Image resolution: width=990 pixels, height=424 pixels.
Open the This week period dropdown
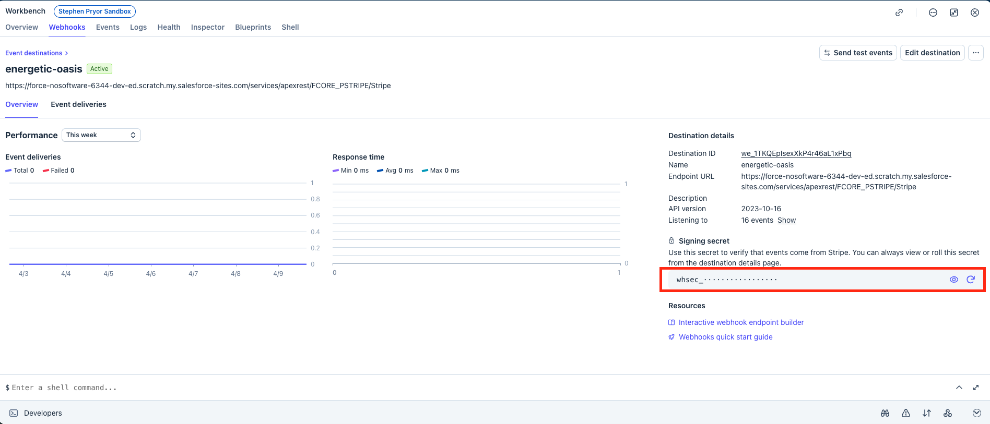click(x=101, y=135)
